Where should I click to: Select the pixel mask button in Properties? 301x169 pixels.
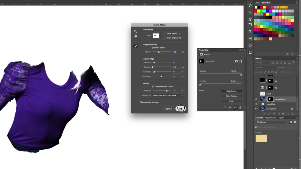click(236, 61)
